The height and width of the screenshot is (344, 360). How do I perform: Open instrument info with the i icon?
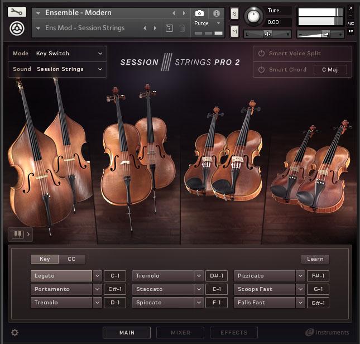pos(216,13)
